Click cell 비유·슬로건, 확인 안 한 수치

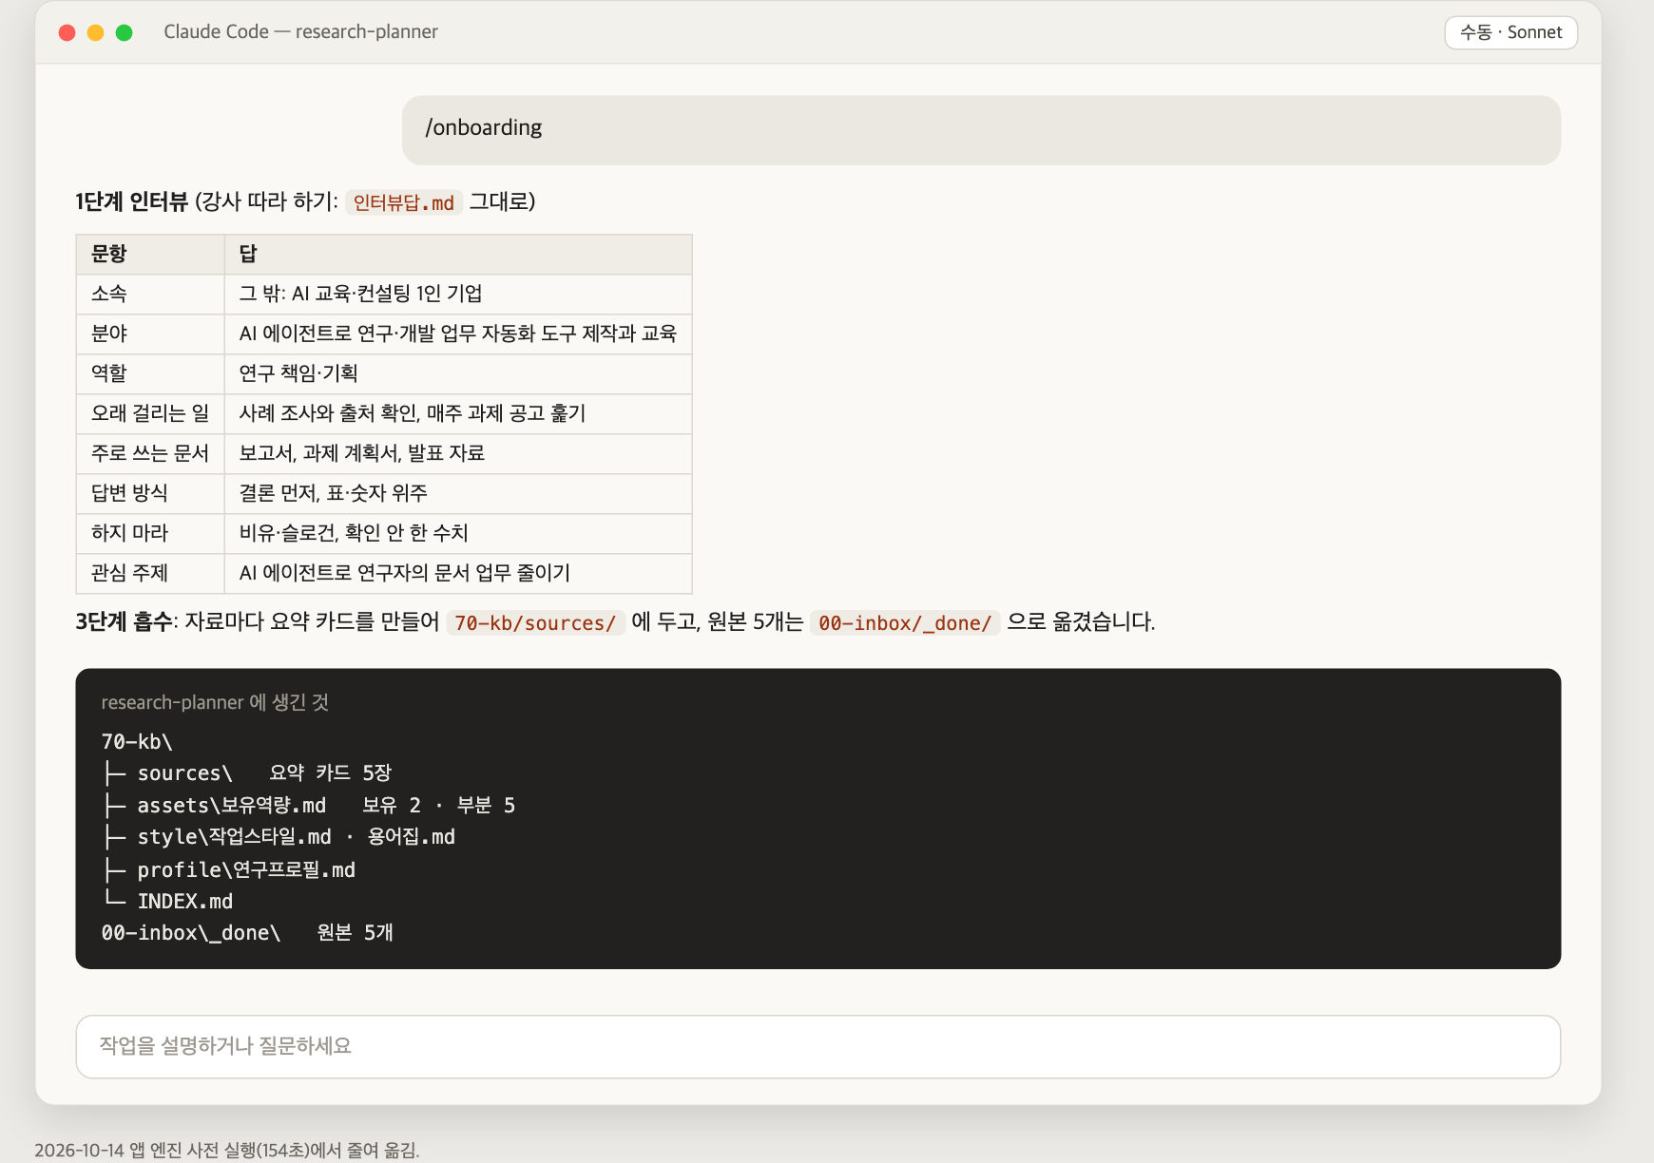tap(458, 533)
